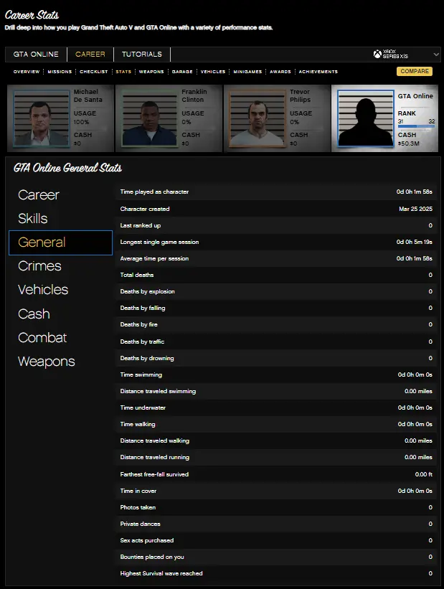The image size is (444, 589).
Task: Click the 'Deaths by traffic' row
Action: 276,341
